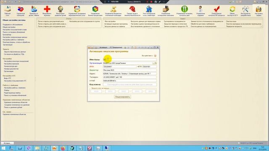
Task: Open Настройка доступа сотрудников по группе link
Action: click(84, 21)
